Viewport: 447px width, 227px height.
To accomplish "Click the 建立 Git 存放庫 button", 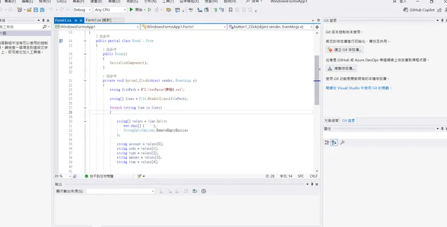I will (x=345, y=50).
